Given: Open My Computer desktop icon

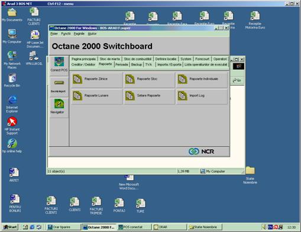Looking at the screenshot, I should pos(12,36).
